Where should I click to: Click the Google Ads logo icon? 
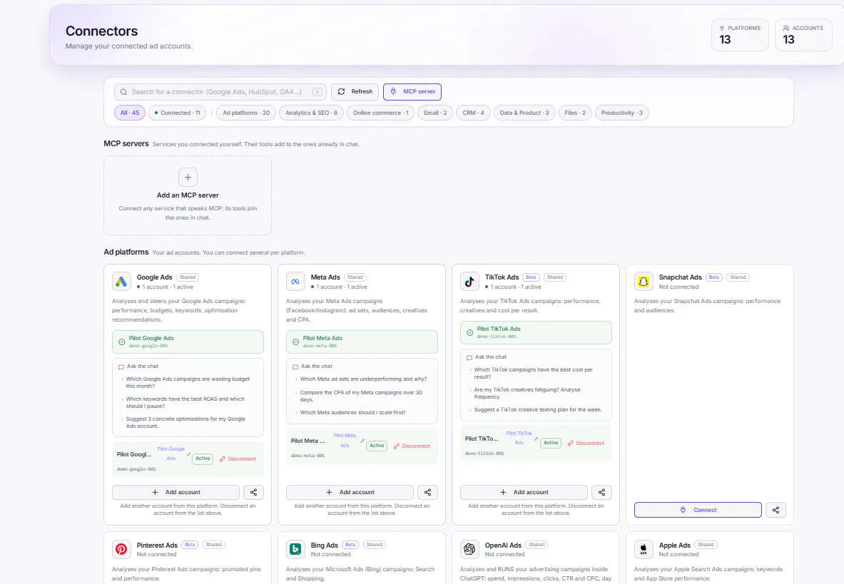[x=121, y=281]
